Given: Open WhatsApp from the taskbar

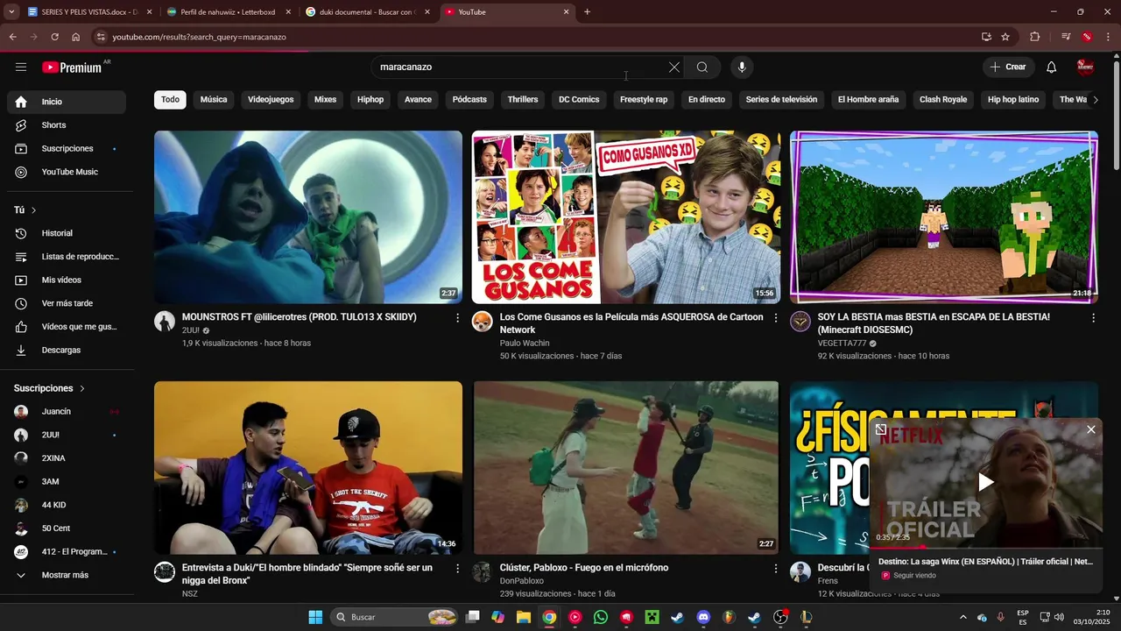Looking at the screenshot, I should (x=601, y=617).
